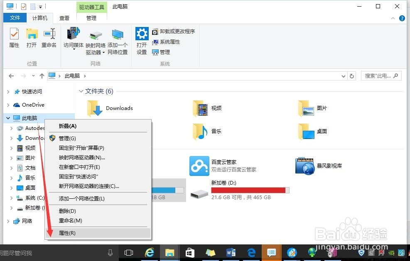Image resolution: width=410 pixels, height=261 pixels.
Task: Collapse the 文件夹 (6) group
Action: pos(81,91)
